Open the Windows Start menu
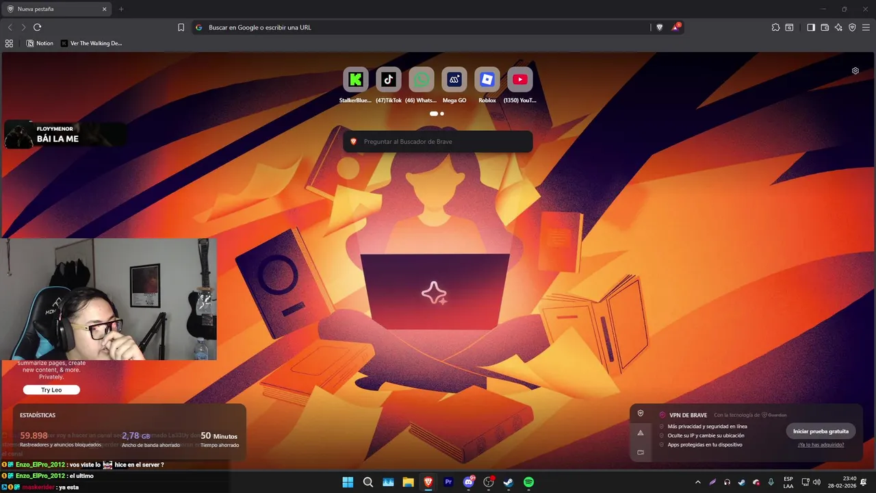 click(348, 482)
